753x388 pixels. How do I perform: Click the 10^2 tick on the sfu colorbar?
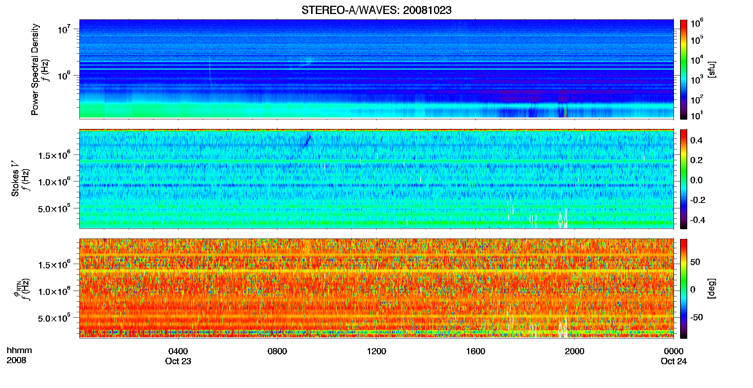697,98
